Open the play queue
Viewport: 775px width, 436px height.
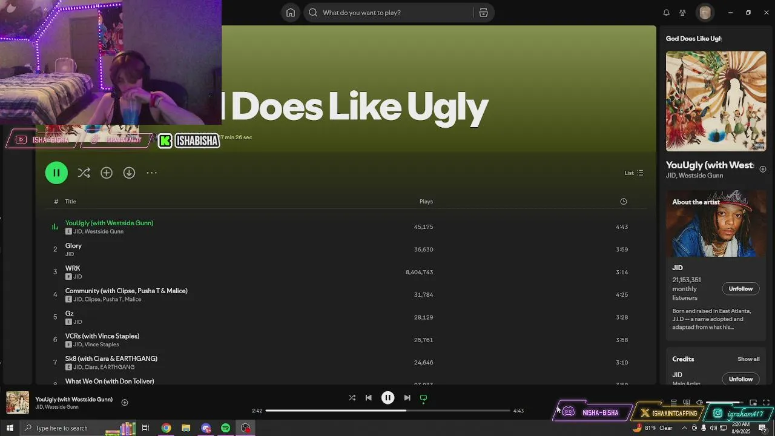click(x=673, y=403)
